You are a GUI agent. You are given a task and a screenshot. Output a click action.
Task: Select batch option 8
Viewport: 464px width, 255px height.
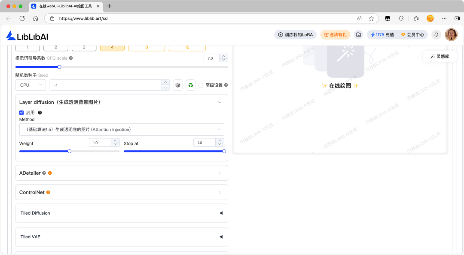tap(147, 47)
